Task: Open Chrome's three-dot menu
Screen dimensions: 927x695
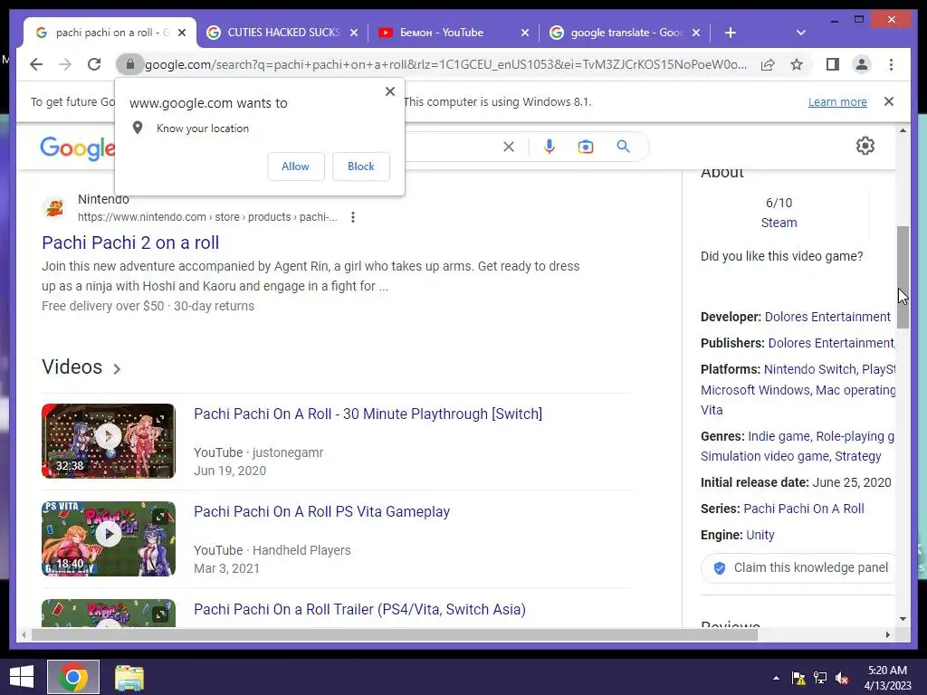Action: pos(891,64)
